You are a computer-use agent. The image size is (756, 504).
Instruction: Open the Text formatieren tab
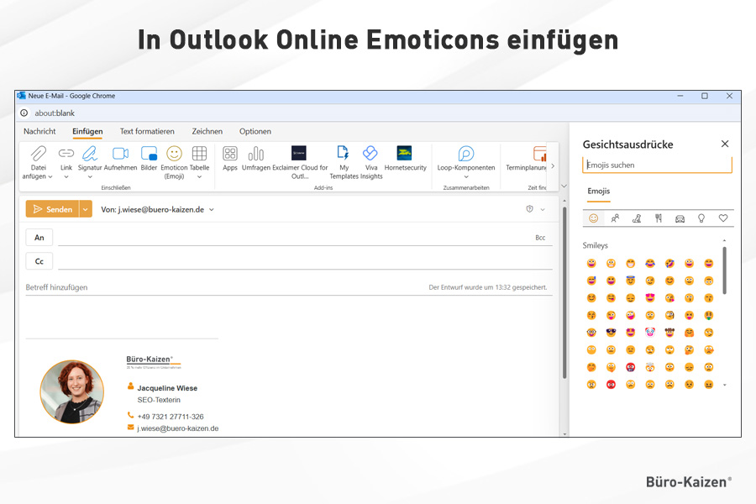[x=147, y=131]
